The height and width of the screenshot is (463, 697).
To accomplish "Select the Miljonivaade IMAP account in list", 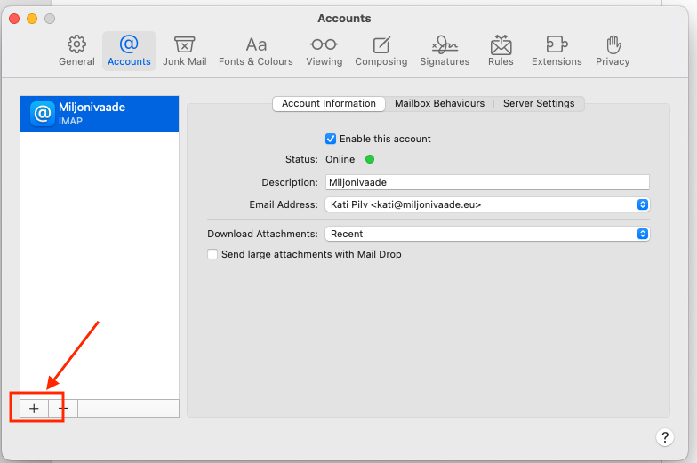I will [100, 113].
